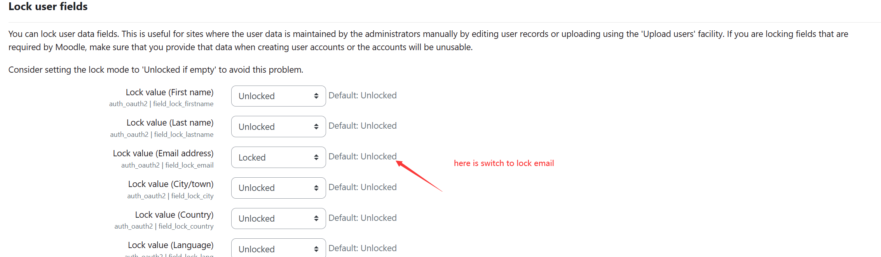Image resolution: width=881 pixels, height=257 pixels.
Task: Click the "Lock value (Email address)" label
Action: (163, 154)
